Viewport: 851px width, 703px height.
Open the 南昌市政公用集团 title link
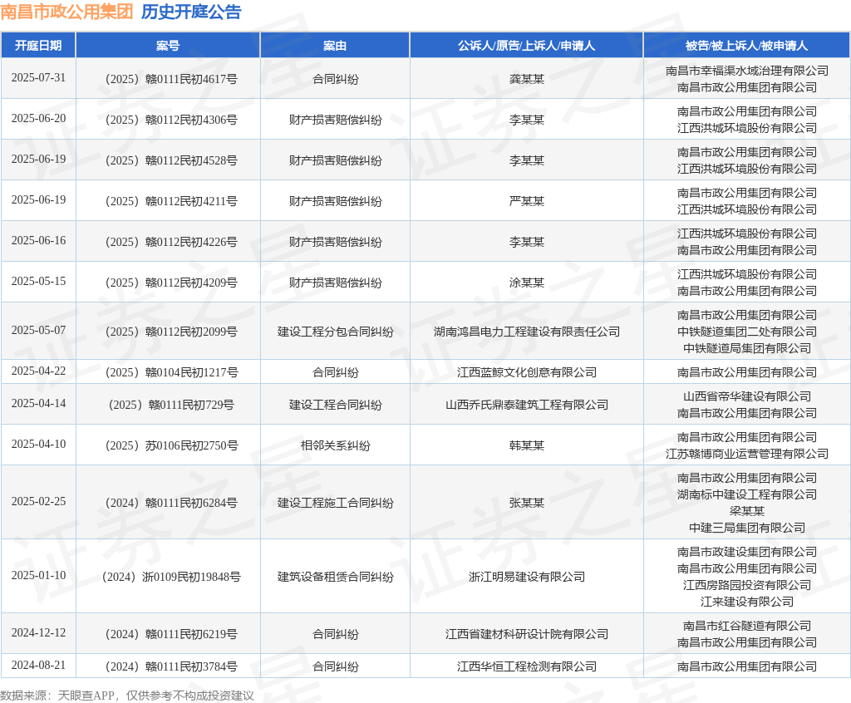(x=66, y=12)
